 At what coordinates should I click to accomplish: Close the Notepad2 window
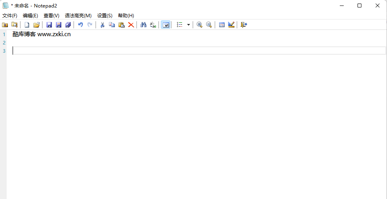pos(378,6)
